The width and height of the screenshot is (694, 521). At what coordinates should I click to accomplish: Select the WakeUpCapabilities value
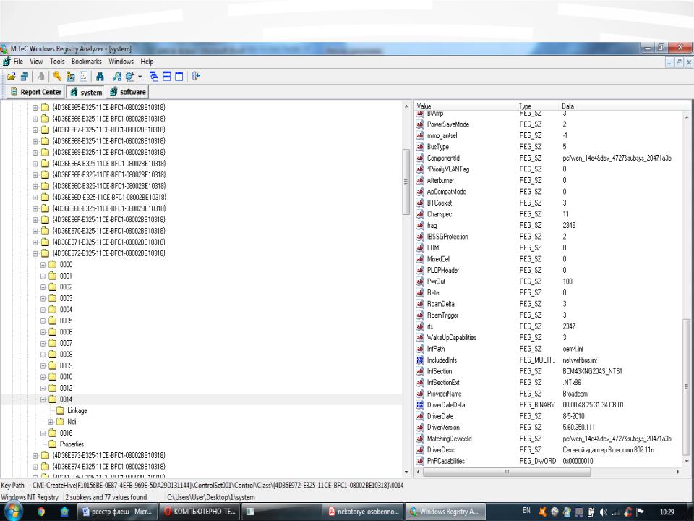tap(451, 338)
